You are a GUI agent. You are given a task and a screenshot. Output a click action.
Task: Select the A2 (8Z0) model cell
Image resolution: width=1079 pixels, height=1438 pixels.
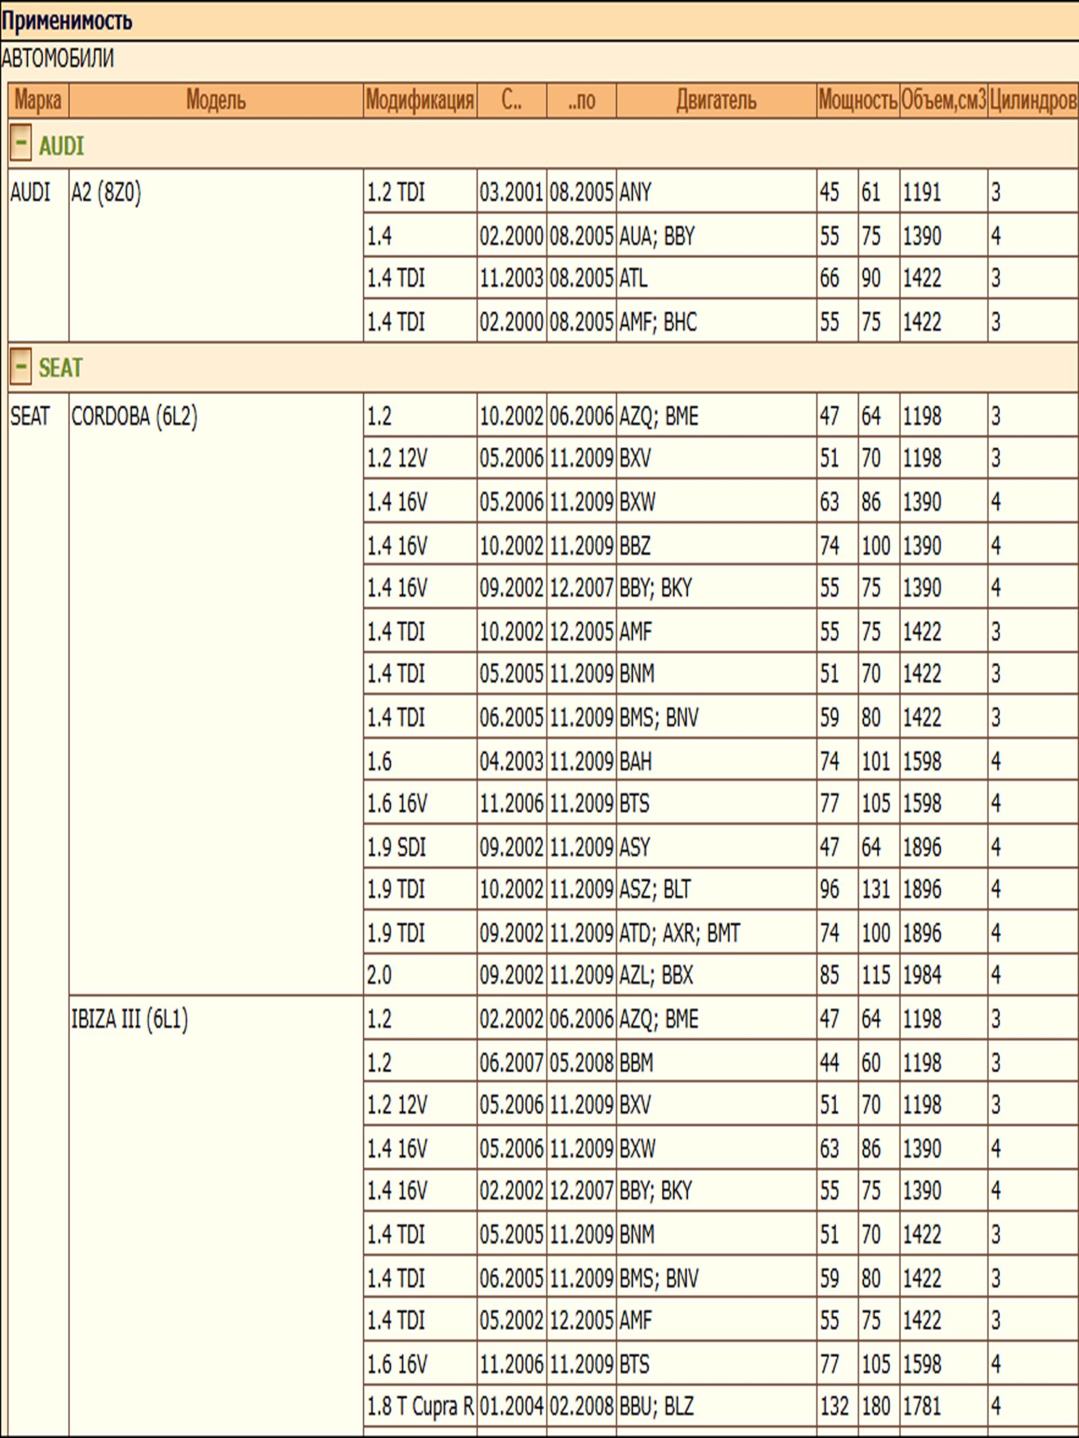(x=106, y=193)
